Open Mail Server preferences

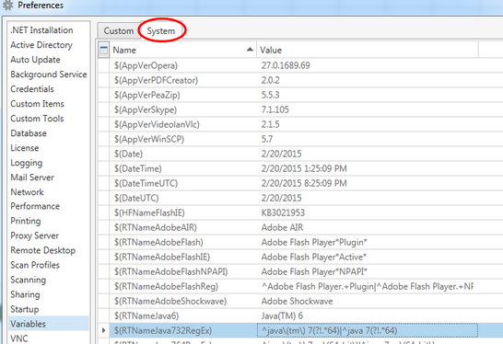point(32,178)
